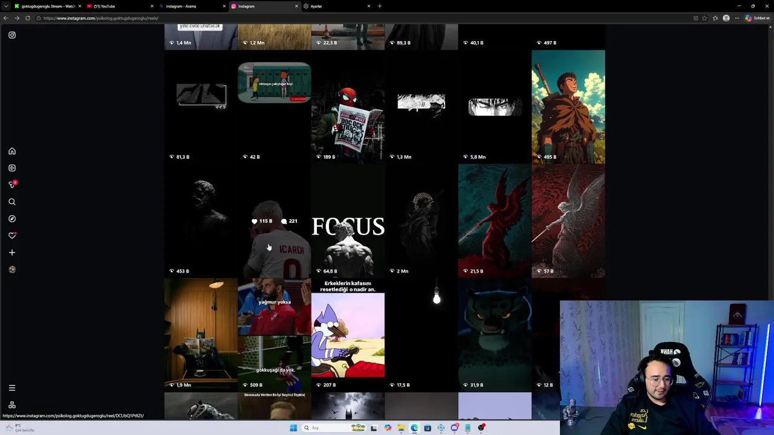Viewport: 774px width, 435px height.
Task: Open Reels section from sidebar icon
Action: pos(12,168)
